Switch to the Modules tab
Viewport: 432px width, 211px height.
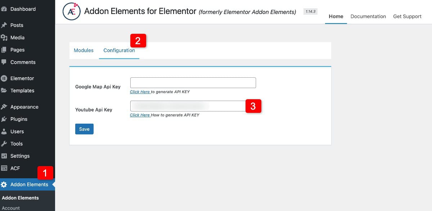84,50
